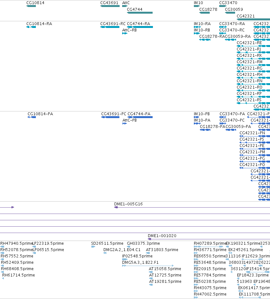Open transcript CG33470-RC

click(x=232, y=30)
